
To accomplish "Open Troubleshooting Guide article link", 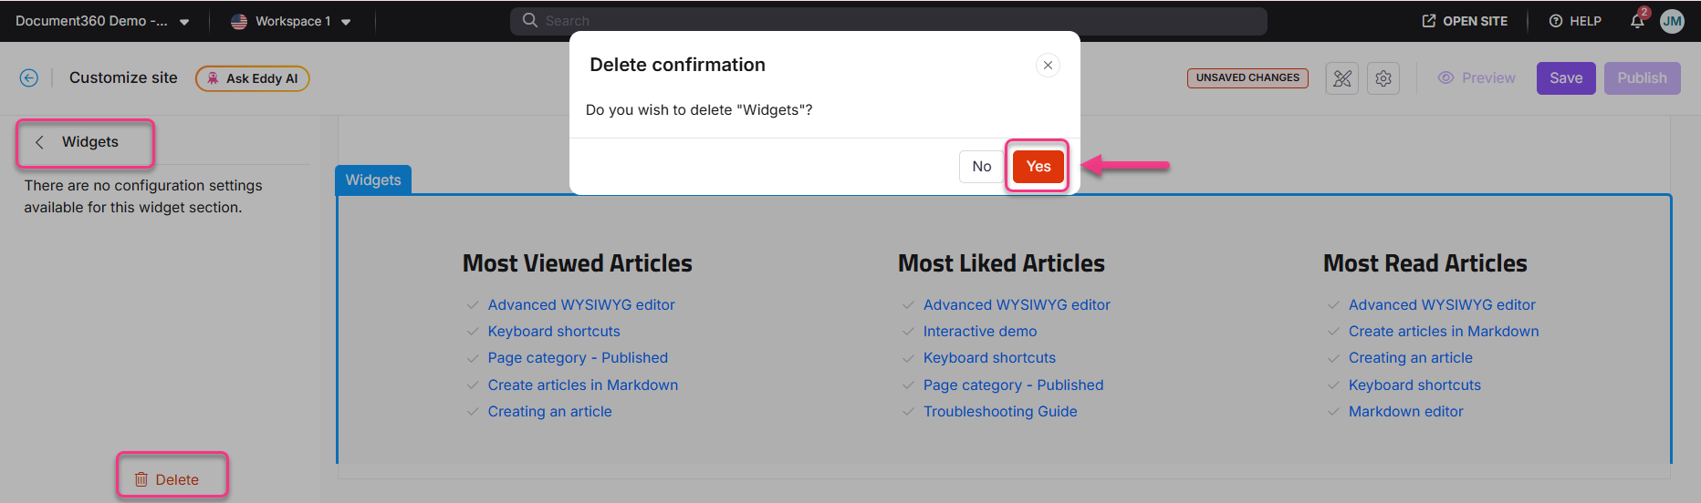I will click(x=1000, y=411).
